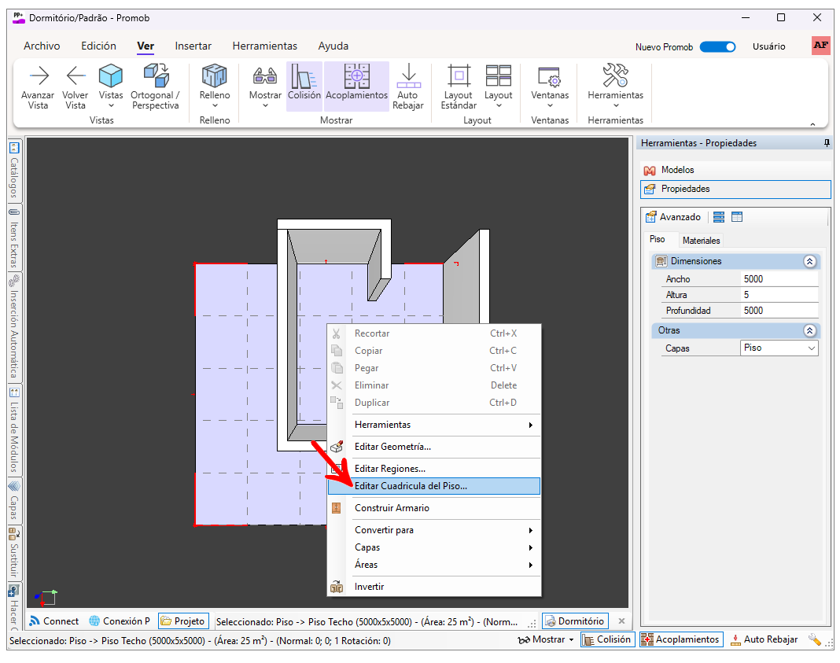The image size is (840, 663).
Task: Click the Projeto button at bottom
Action: (183, 621)
